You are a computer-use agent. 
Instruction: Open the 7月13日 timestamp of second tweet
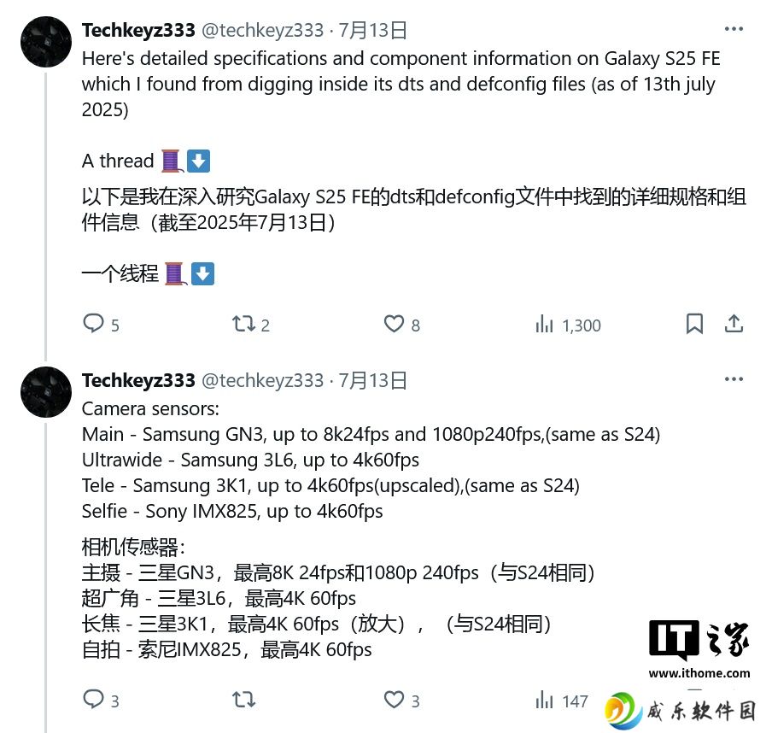tap(372, 380)
